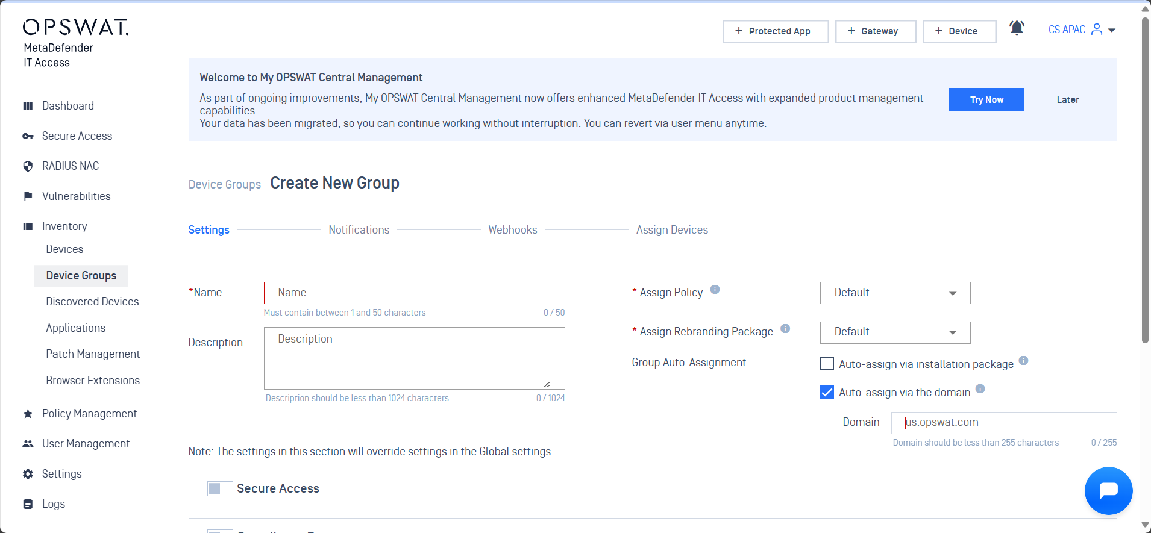Click the Device Groups breadcrumb link

point(224,185)
